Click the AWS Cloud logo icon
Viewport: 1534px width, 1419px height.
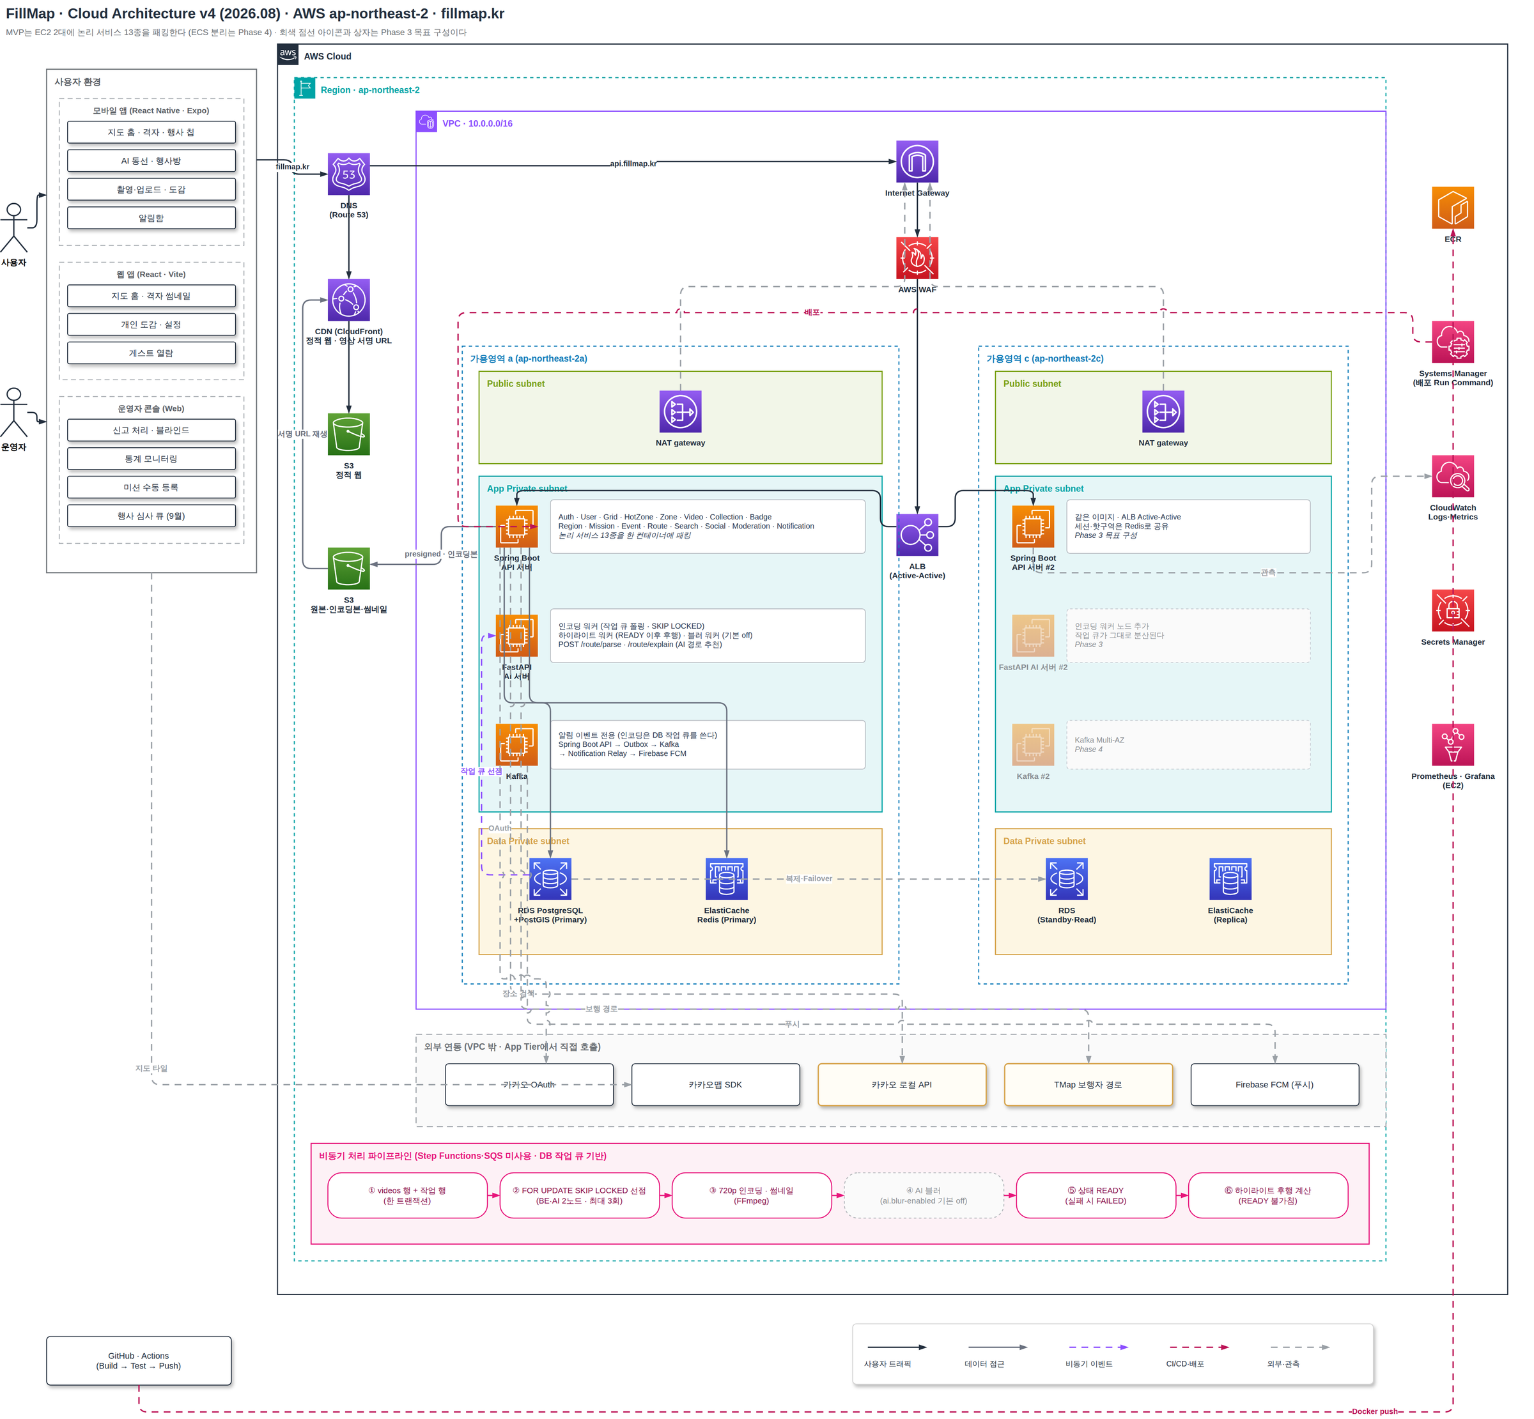click(288, 54)
